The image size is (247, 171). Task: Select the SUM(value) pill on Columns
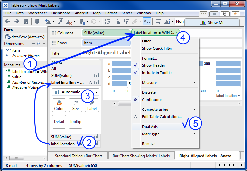pyautogui.click(x=106, y=33)
